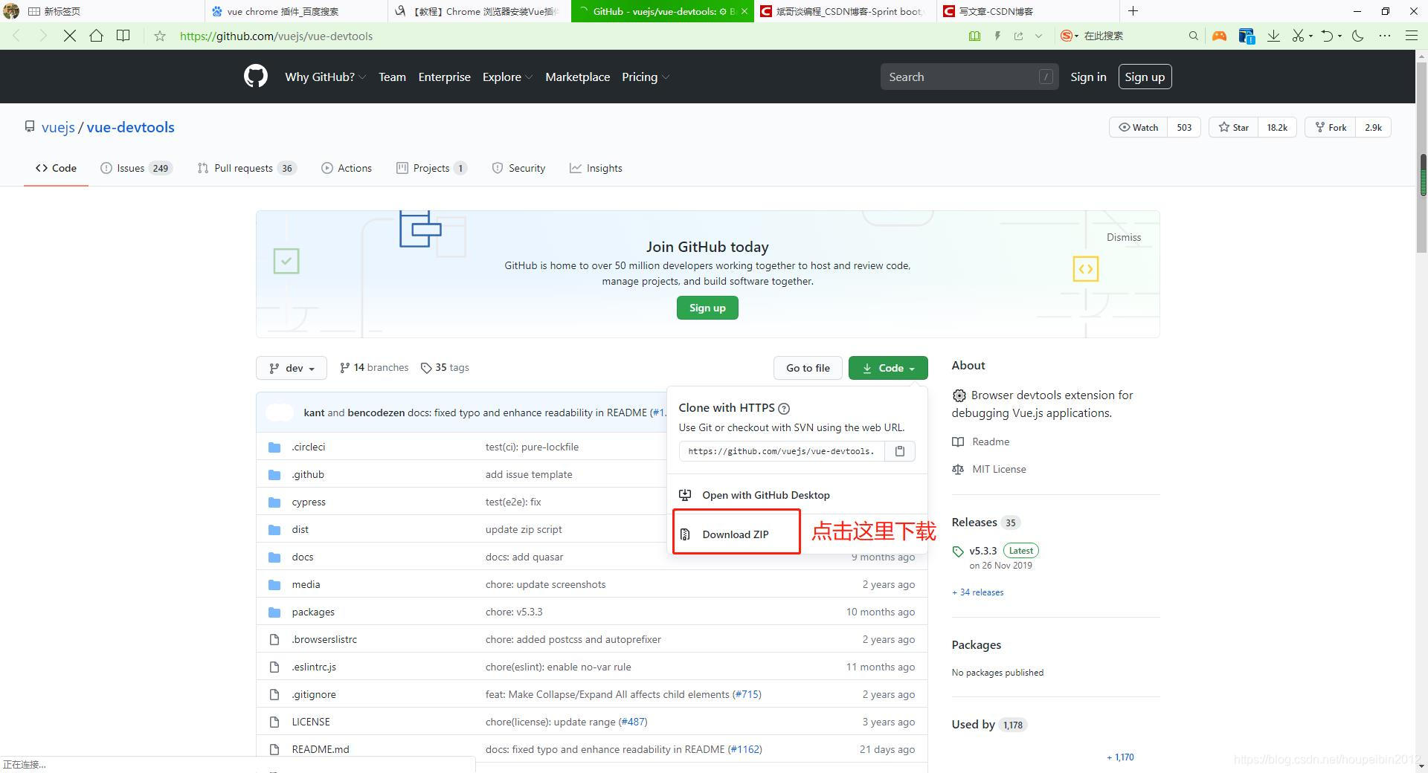Image resolution: width=1428 pixels, height=773 pixels.
Task: Open Clone with HTTPS help question icon
Action: point(784,408)
